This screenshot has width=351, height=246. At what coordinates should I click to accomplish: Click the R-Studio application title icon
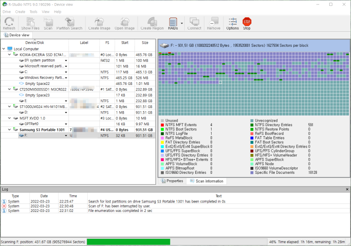tap(5, 4)
